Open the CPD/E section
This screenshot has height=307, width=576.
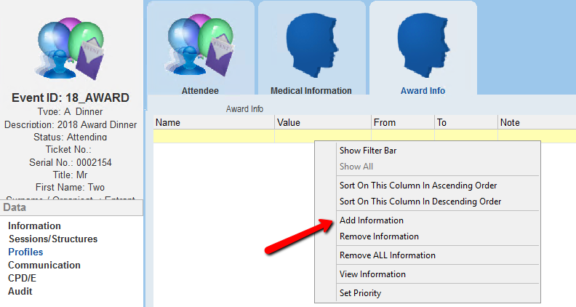23,279
